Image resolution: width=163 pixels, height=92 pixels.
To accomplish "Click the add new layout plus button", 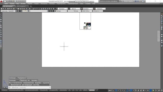I will click(97, 90).
